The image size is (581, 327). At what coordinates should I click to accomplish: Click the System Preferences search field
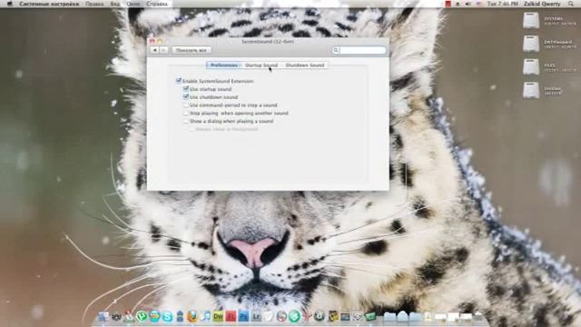pos(359,50)
